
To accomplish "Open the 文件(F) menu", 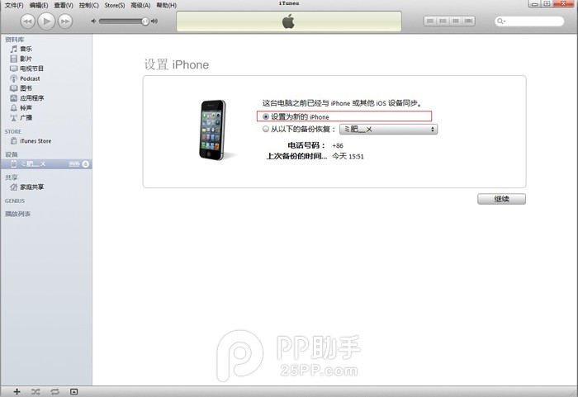I will 14,5.
